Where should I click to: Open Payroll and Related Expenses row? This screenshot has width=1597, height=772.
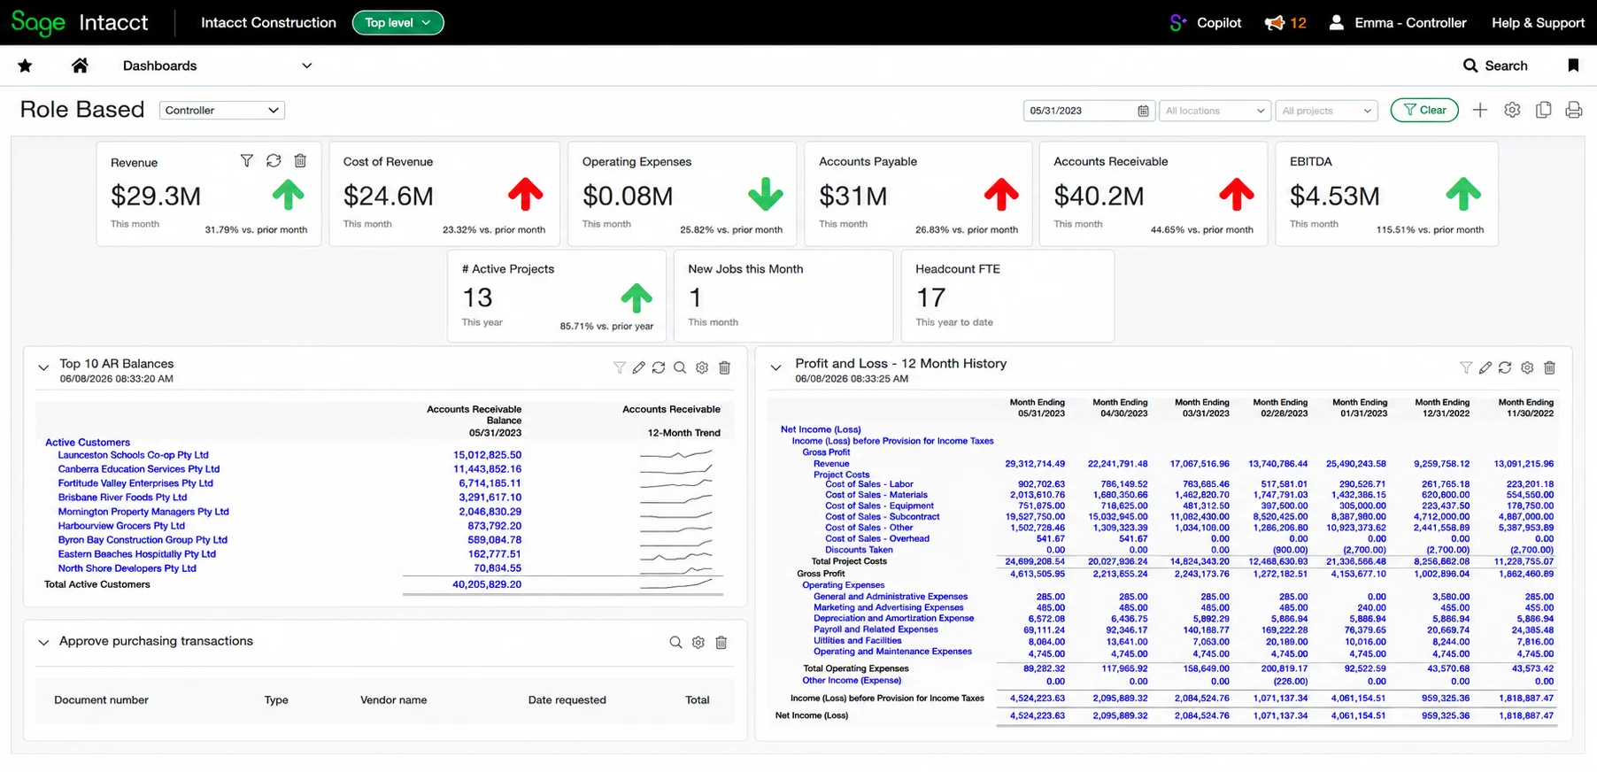(876, 629)
